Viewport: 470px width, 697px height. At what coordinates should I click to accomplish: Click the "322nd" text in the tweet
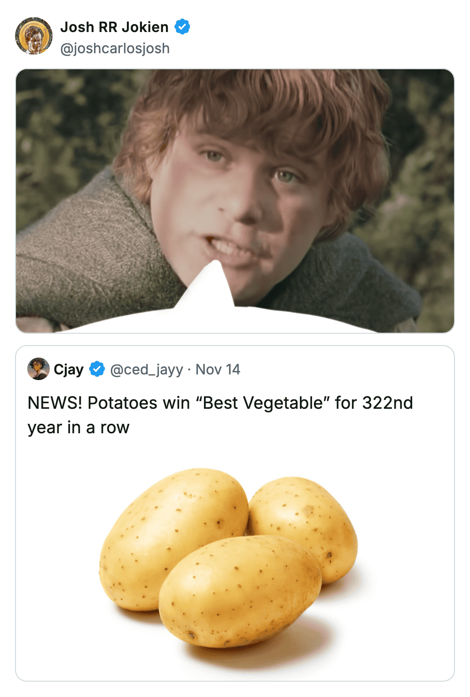point(387,403)
